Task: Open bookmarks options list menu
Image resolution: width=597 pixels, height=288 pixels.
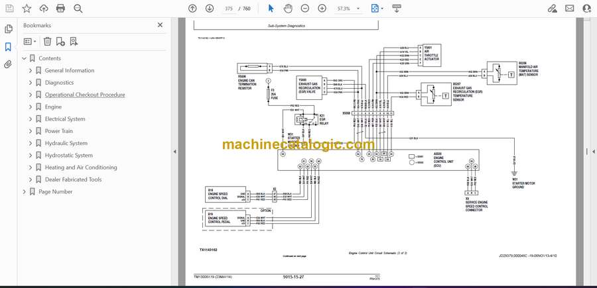Action: pyautogui.click(x=30, y=42)
